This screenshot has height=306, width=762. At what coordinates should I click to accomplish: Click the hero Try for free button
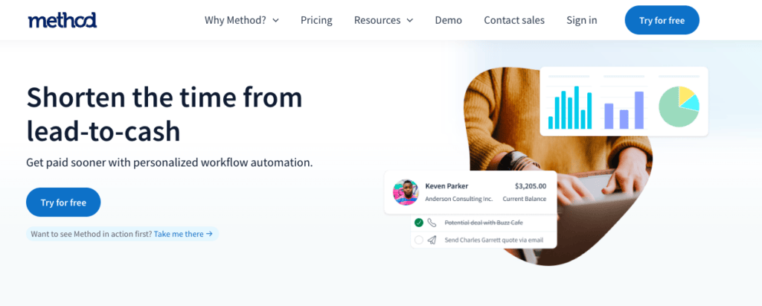pos(63,203)
